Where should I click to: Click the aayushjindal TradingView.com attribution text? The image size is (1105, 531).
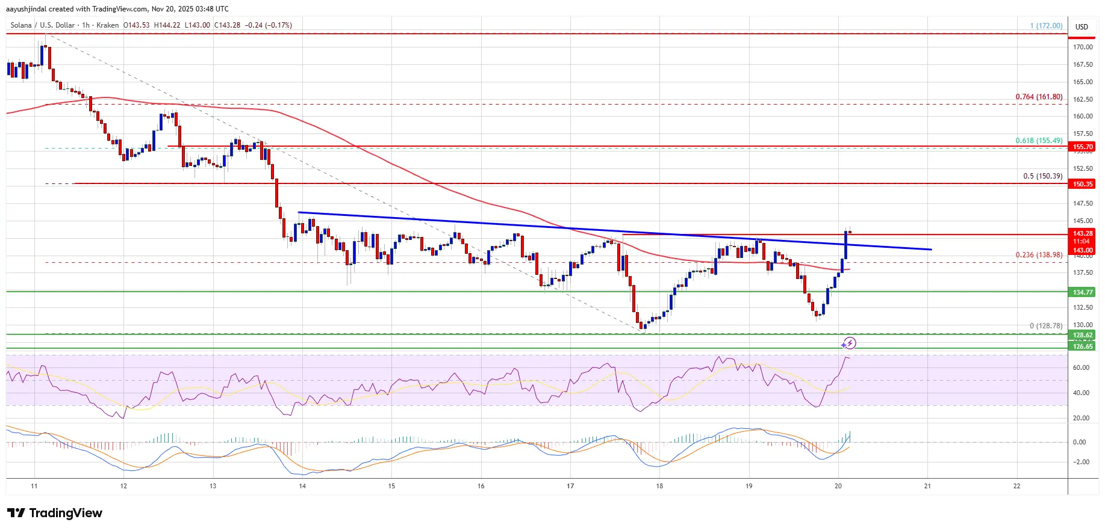tap(117, 9)
